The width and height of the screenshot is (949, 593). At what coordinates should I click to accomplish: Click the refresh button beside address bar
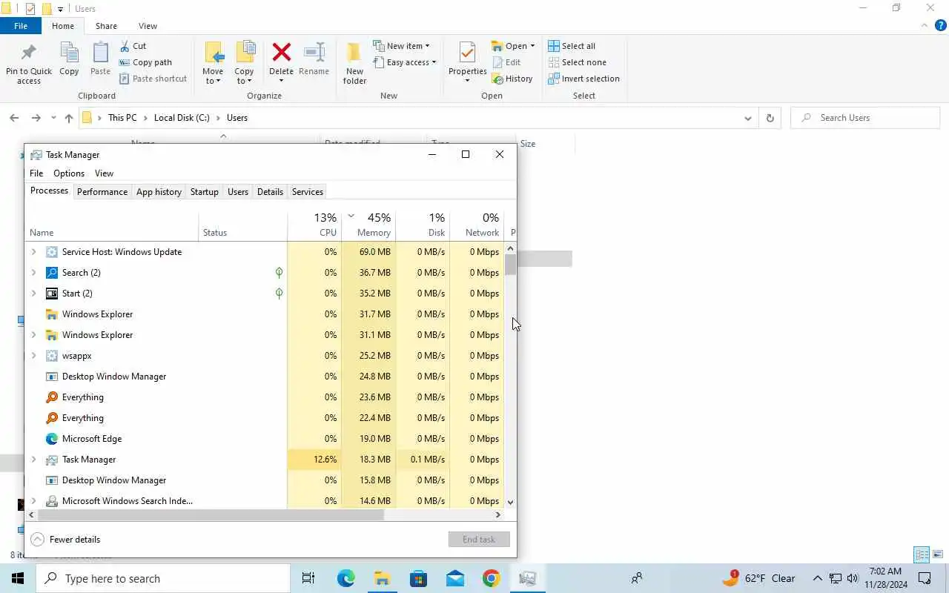click(770, 118)
